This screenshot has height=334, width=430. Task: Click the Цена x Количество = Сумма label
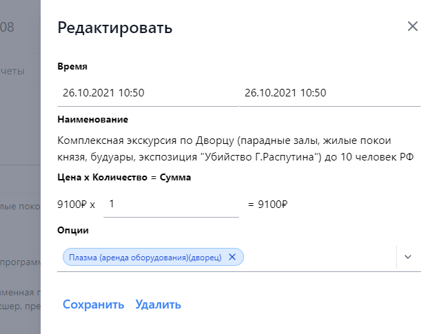[x=124, y=177]
